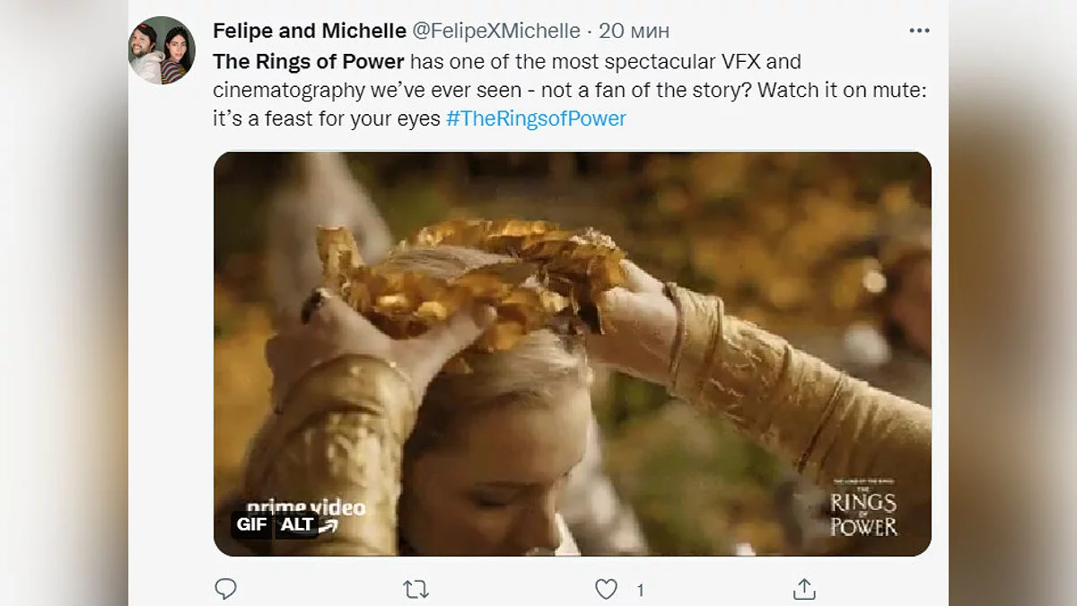
Task: Open the three-dot more options menu
Action: click(x=919, y=31)
